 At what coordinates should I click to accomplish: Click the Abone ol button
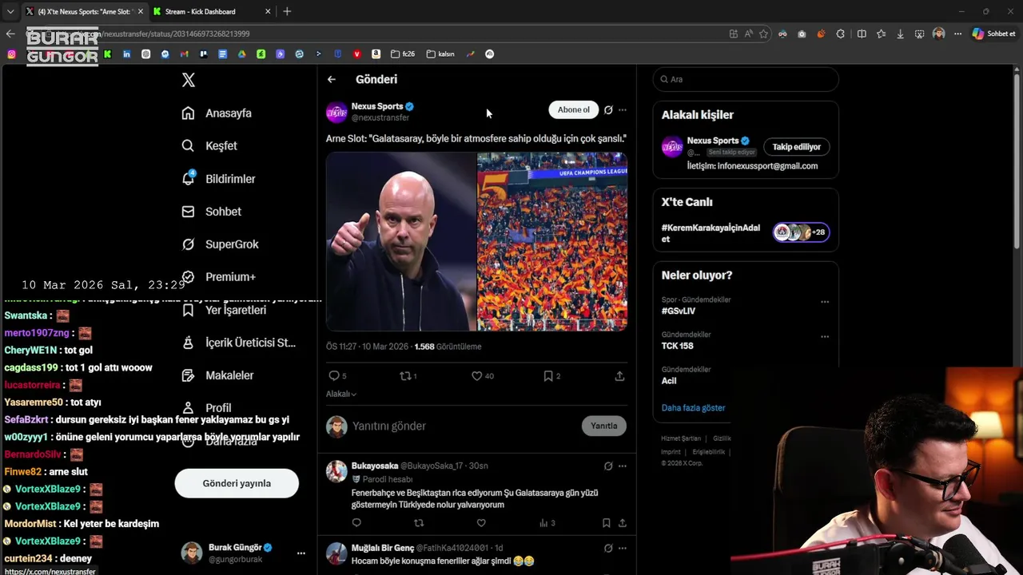click(x=573, y=110)
